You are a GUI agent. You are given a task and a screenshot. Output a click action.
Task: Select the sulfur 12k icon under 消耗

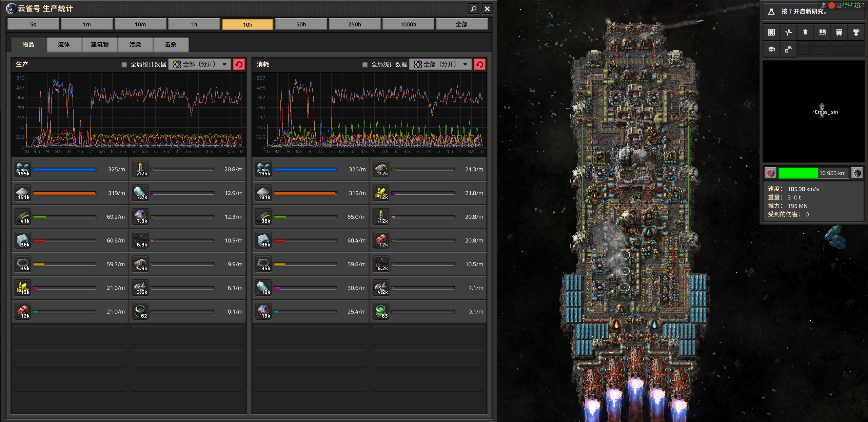[x=381, y=193]
